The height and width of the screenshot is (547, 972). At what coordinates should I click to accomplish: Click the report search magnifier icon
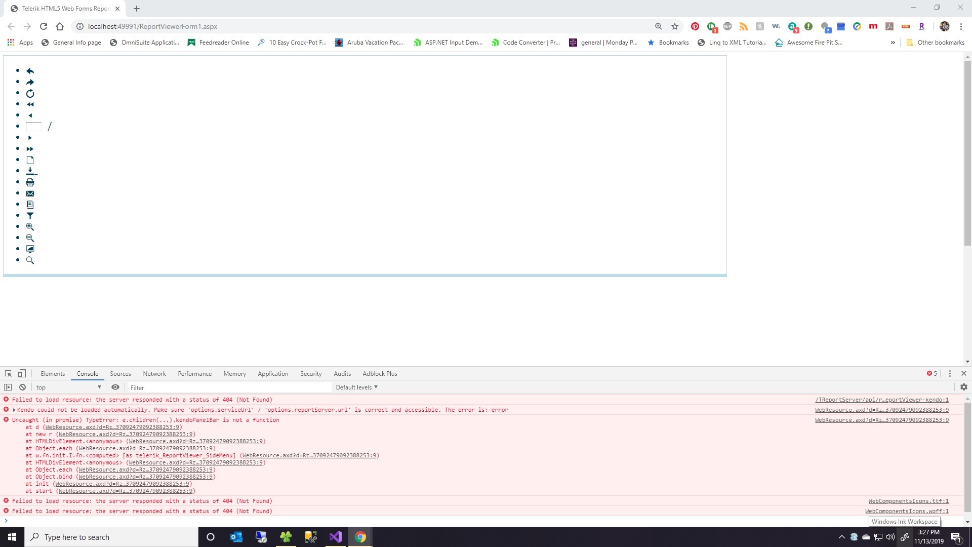pyautogui.click(x=30, y=260)
